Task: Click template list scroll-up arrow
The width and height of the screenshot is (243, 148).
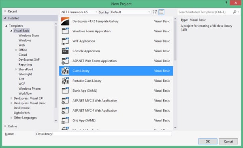Action: pos(175,19)
